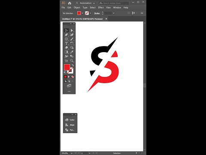Swap fill and stroke colors
This screenshot has height=155, width=206.
[73, 65]
